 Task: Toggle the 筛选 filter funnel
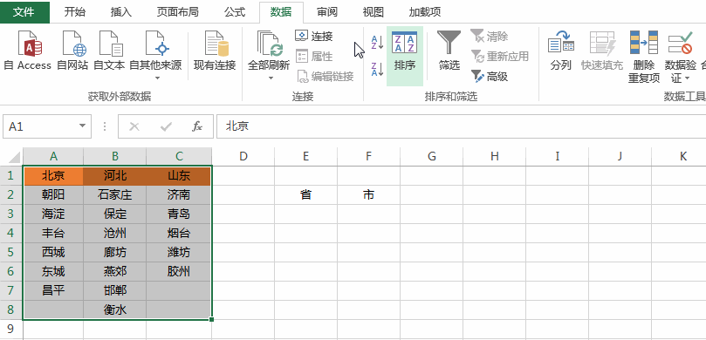[x=449, y=51]
